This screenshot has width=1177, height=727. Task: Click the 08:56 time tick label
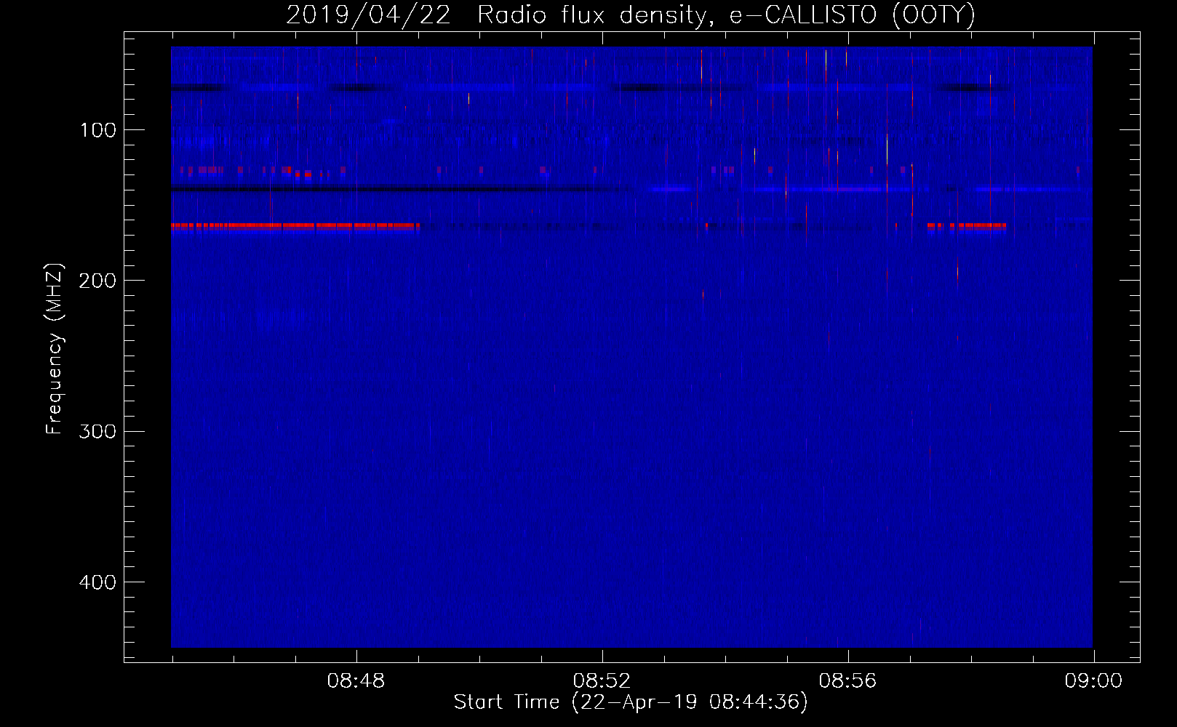coord(847,681)
